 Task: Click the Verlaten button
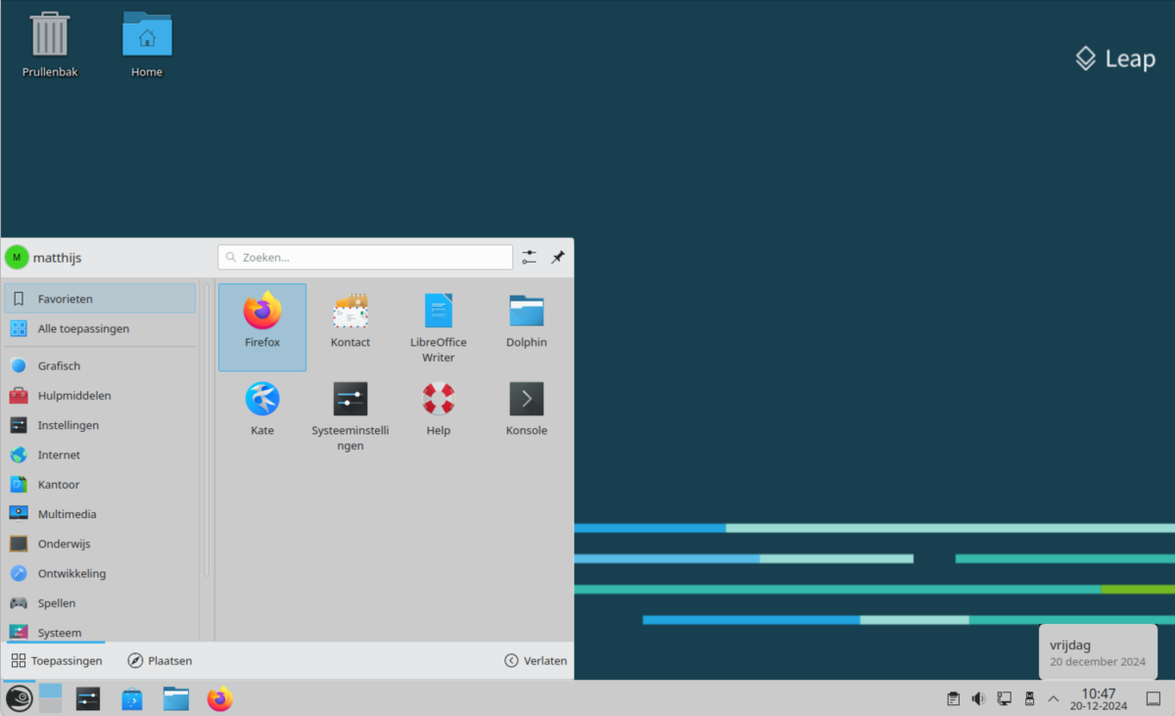[536, 661]
